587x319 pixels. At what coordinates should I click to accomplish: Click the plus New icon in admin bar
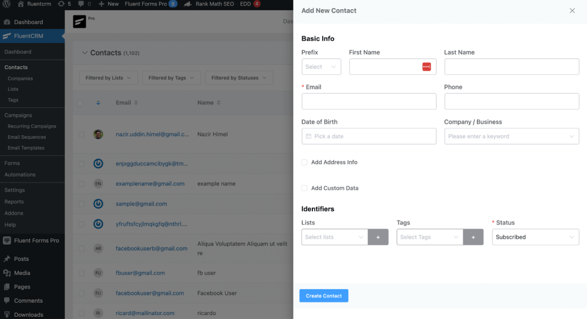click(101, 4)
